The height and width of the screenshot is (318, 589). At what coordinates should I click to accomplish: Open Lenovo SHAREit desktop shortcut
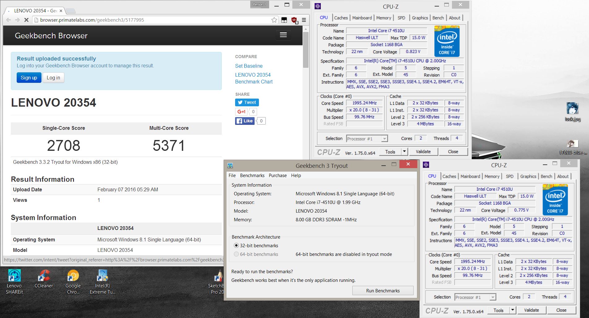(14, 282)
